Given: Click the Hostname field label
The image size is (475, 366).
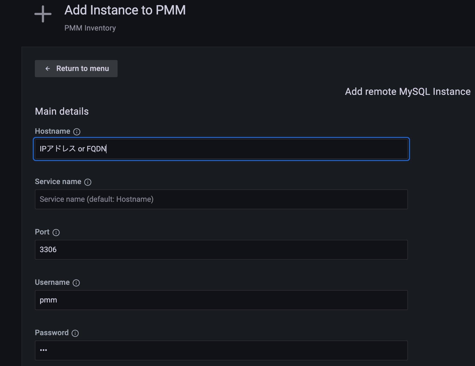Looking at the screenshot, I should point(53,131).
